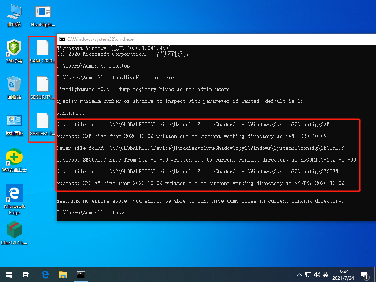
Task: Expand hidden system tray icons
Action: point(300,274)
